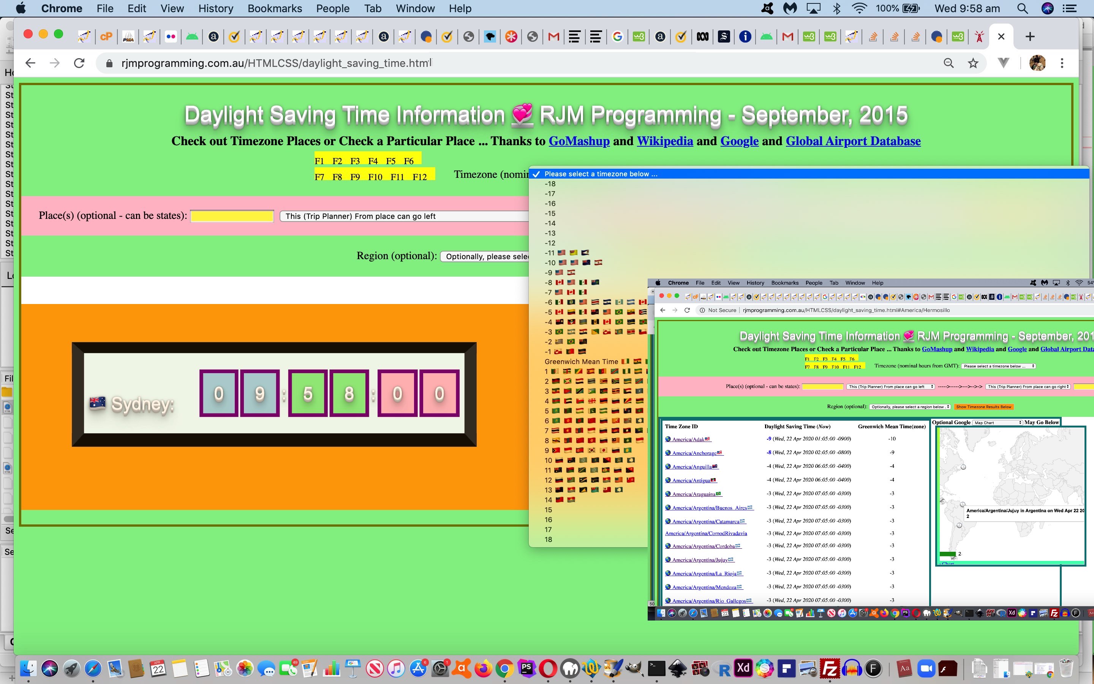
Task: Open the Window menu
Action: pyautogui.click(x=415, y=8)
